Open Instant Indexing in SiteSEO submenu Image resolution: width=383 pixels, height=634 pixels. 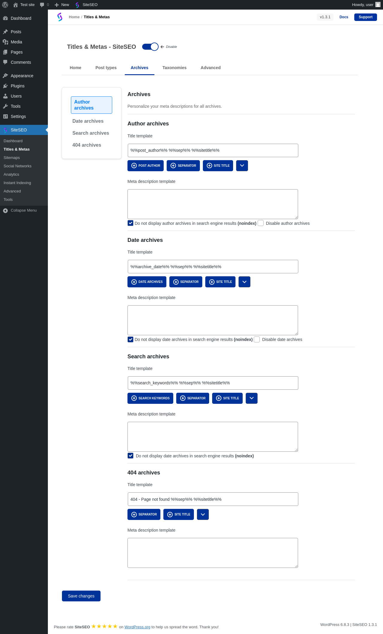[17, 183]
